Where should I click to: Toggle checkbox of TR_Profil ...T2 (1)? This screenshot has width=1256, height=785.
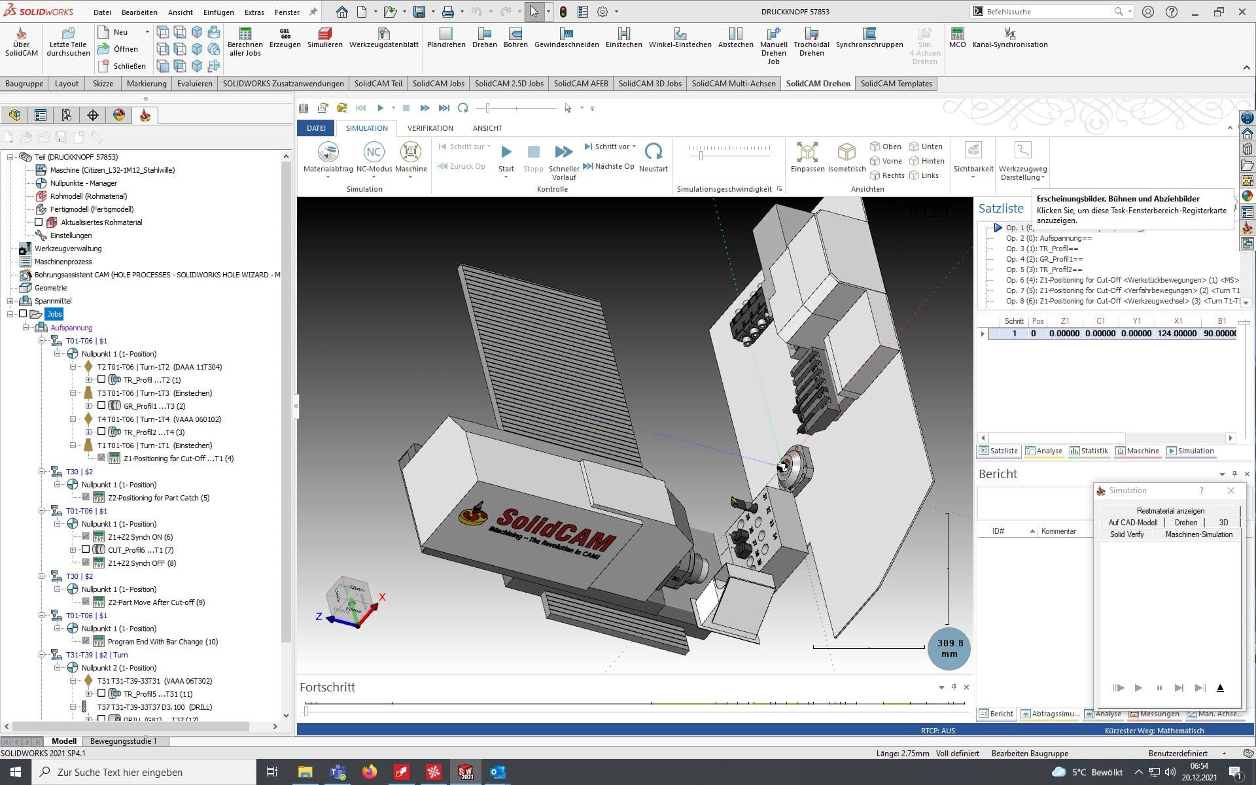[101, 379]
